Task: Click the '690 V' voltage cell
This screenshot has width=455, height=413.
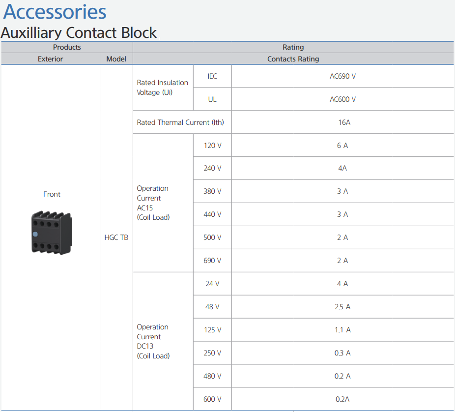Action: (212, 261)
